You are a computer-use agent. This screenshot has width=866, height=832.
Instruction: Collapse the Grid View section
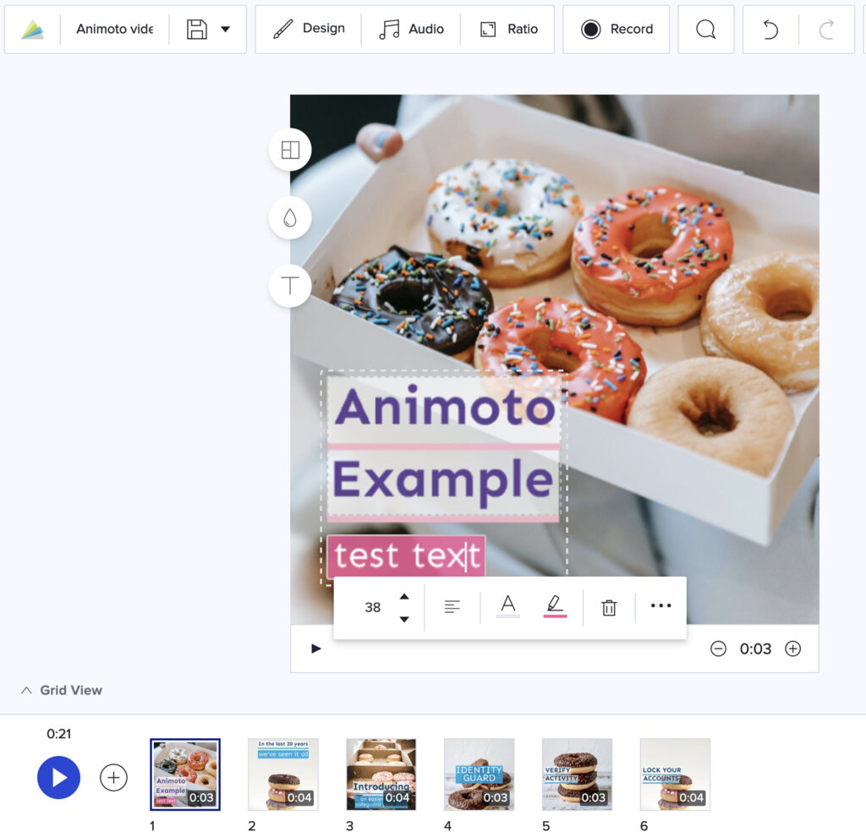point(26,690)
